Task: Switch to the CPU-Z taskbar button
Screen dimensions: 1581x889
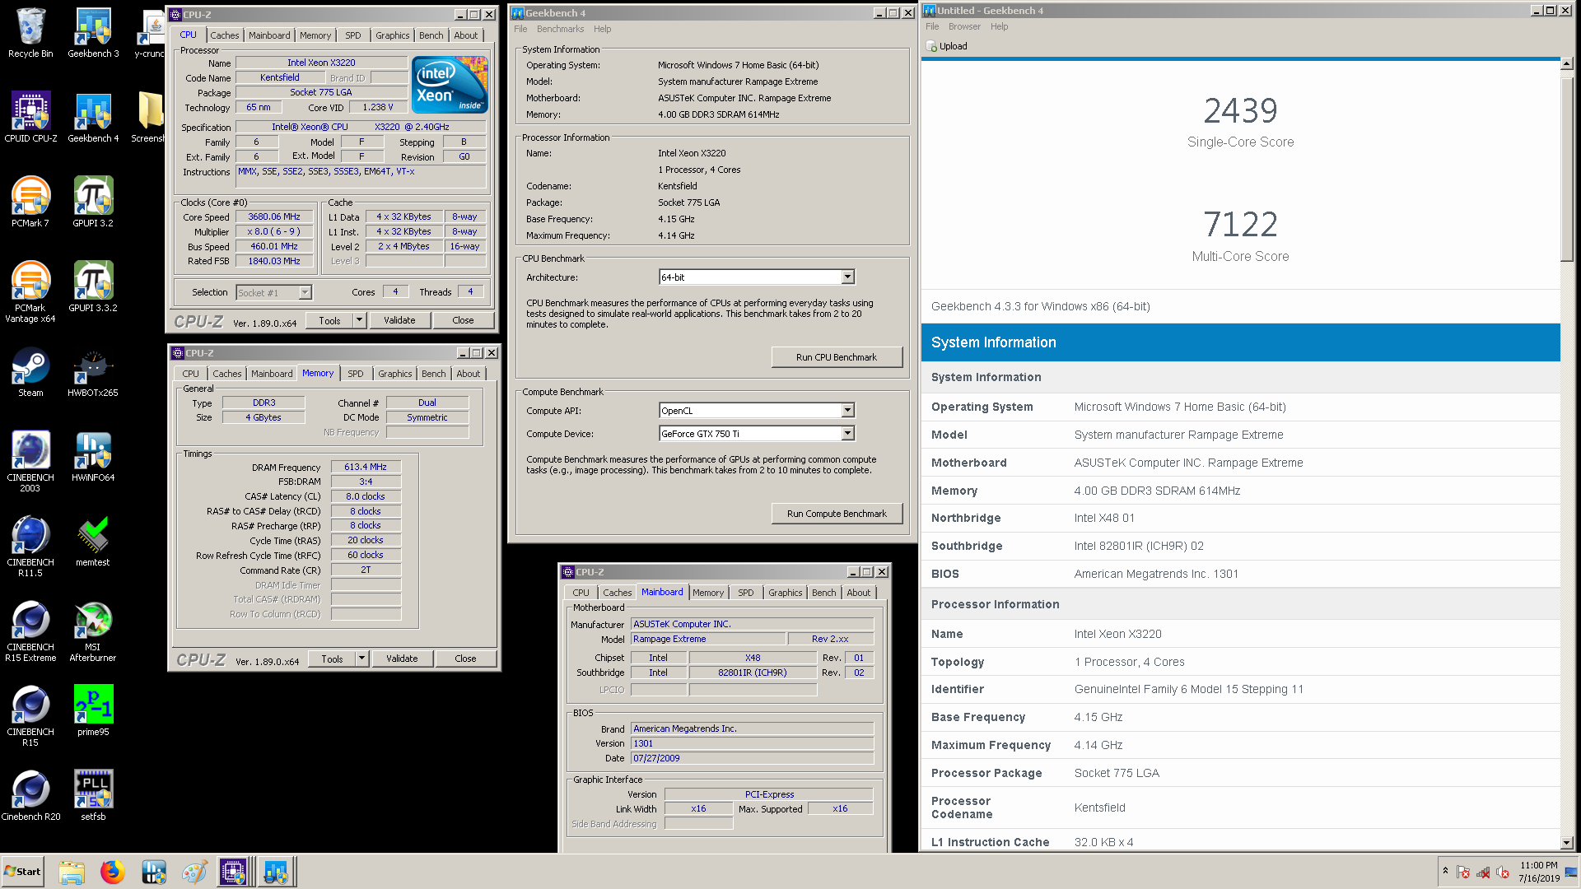Action: pyautogui.click(x=233, y=872)
